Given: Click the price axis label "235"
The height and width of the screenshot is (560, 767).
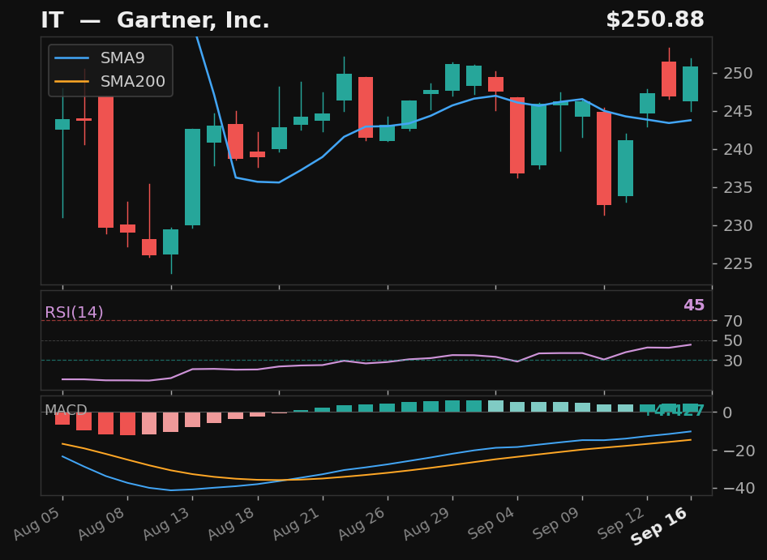Looking at the screenshot, I should coord(738,187).
